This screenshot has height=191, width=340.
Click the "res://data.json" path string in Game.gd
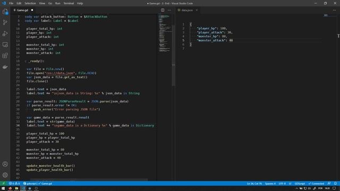(60, 73)
